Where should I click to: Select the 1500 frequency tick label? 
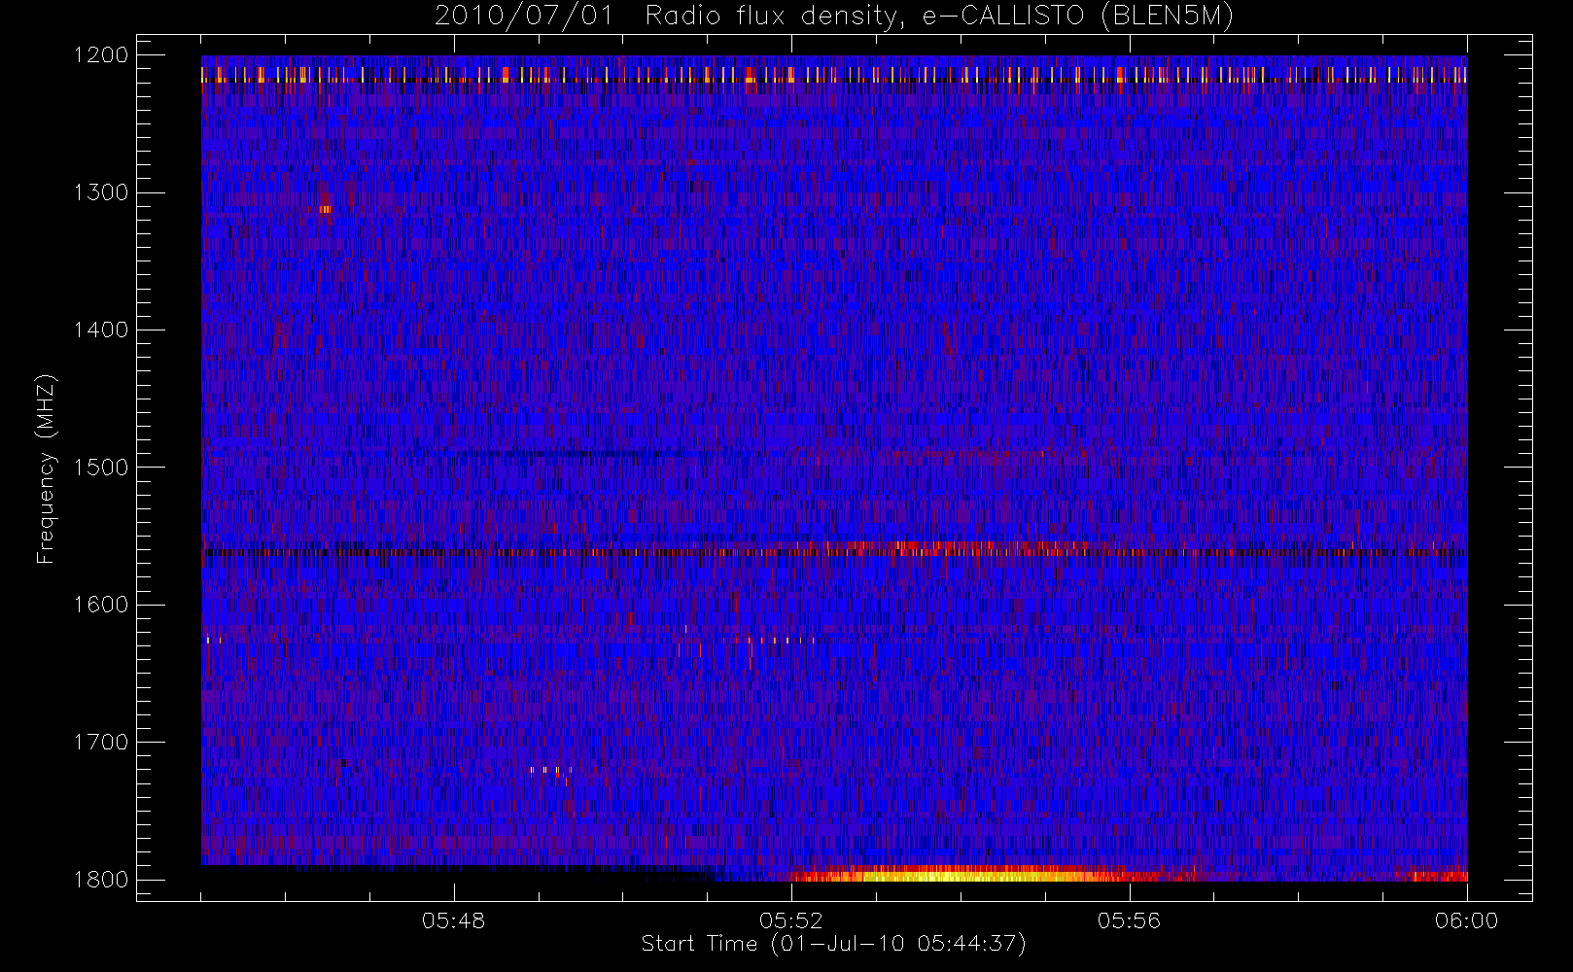point(101,468)
